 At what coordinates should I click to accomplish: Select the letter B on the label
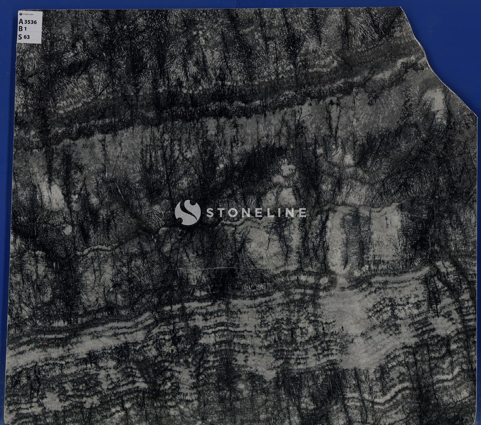point(21,29)
